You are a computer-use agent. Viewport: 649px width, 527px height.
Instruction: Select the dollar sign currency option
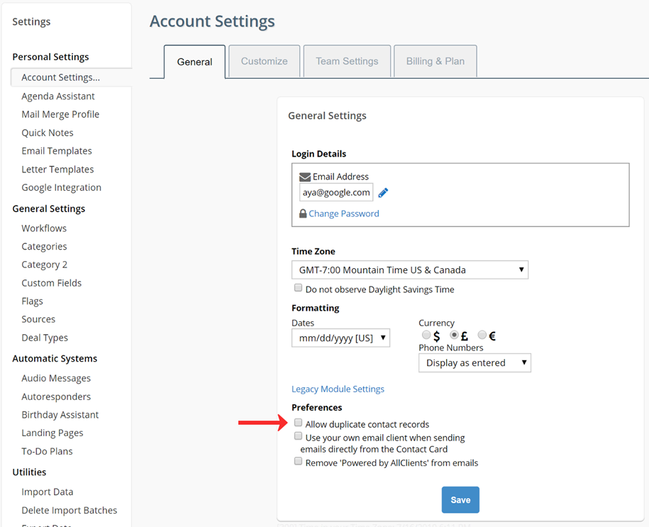click(426, 335)
